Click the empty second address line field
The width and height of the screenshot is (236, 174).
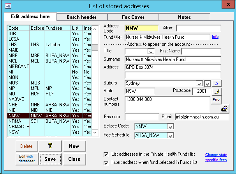[x=173, y=75]
